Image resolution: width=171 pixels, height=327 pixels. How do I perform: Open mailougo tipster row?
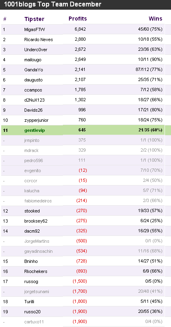pyautogui.click(x=33, y=60)
